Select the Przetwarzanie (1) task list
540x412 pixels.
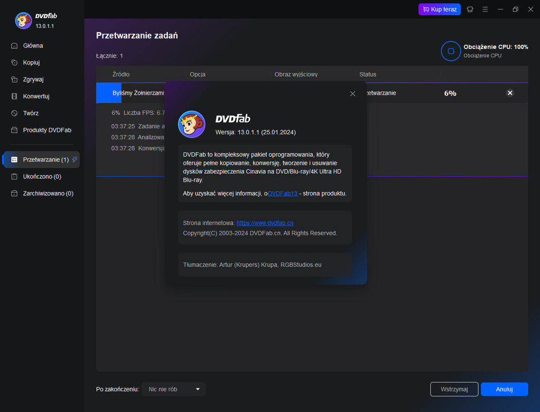click(x=42, y=160)
